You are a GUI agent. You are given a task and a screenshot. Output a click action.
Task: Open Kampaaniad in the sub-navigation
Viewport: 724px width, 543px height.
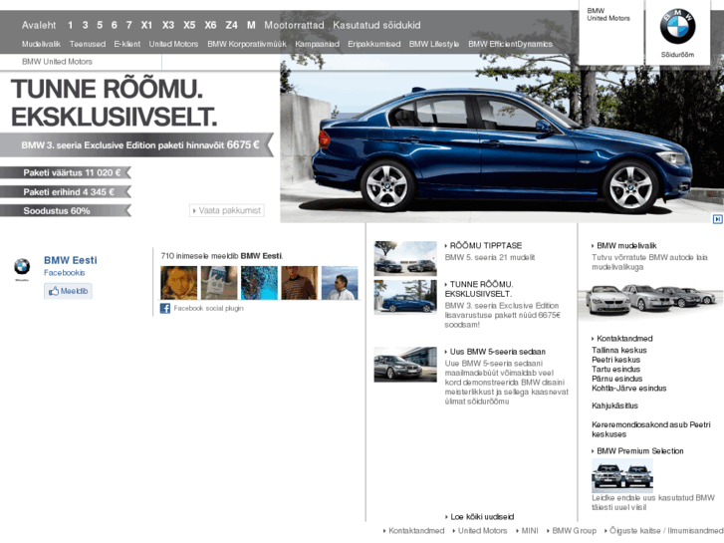click(318, 44)
